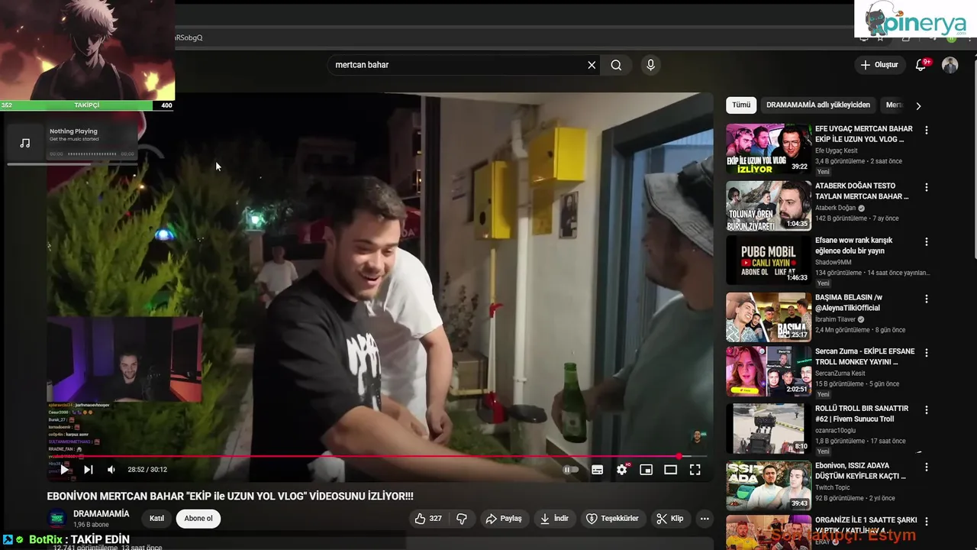
Task: Open 'ROLLÜ TROLL BIR SANATTIR' thumbnail
Action: click(x=769, y=428)
